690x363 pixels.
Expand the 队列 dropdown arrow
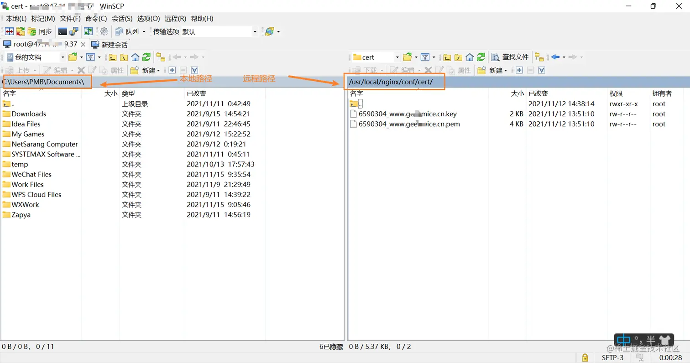[x=144, y=31]
